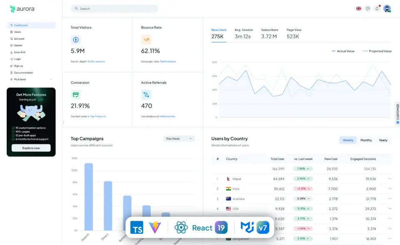
Task: Click the Error 404 sidebar icon
Action: pos(11,52)
